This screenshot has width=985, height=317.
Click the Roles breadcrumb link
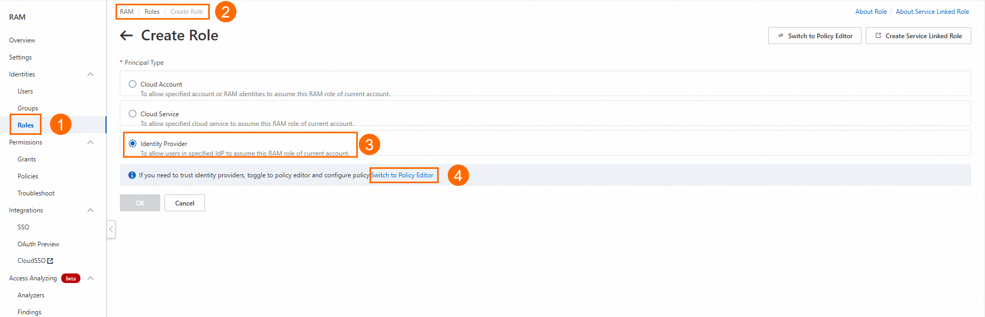click(152, 12)
